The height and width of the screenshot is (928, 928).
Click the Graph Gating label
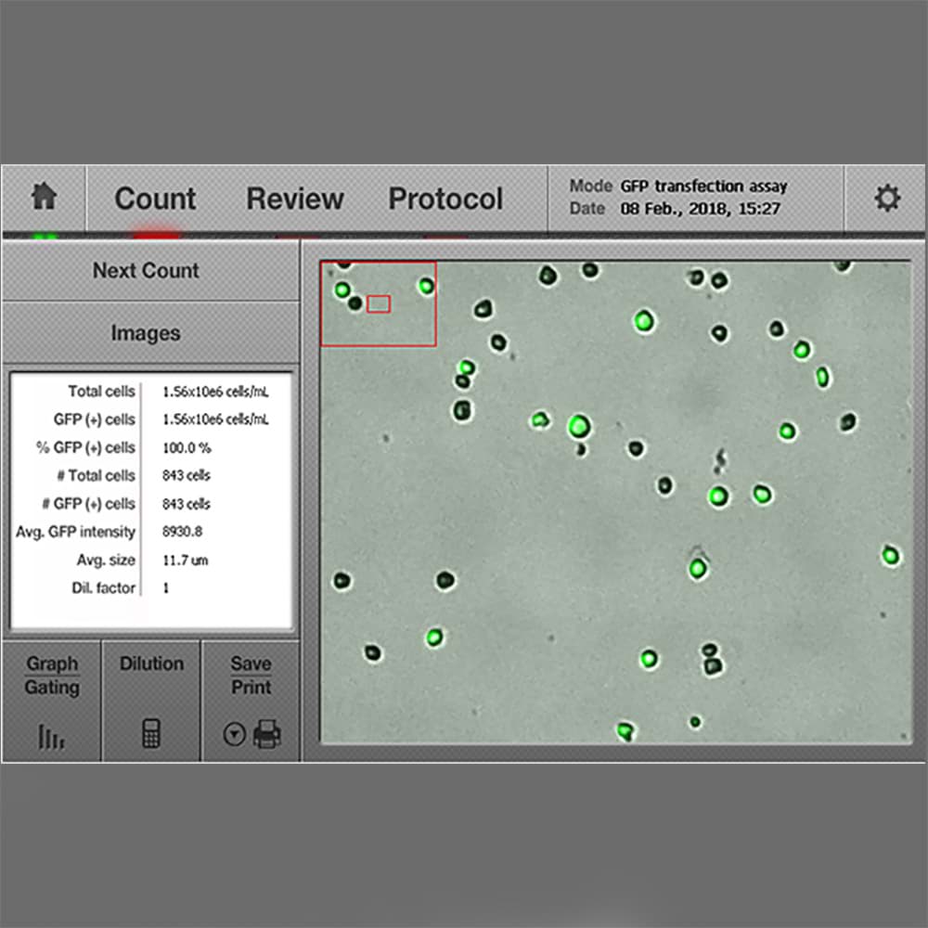[x=52, y=676]
